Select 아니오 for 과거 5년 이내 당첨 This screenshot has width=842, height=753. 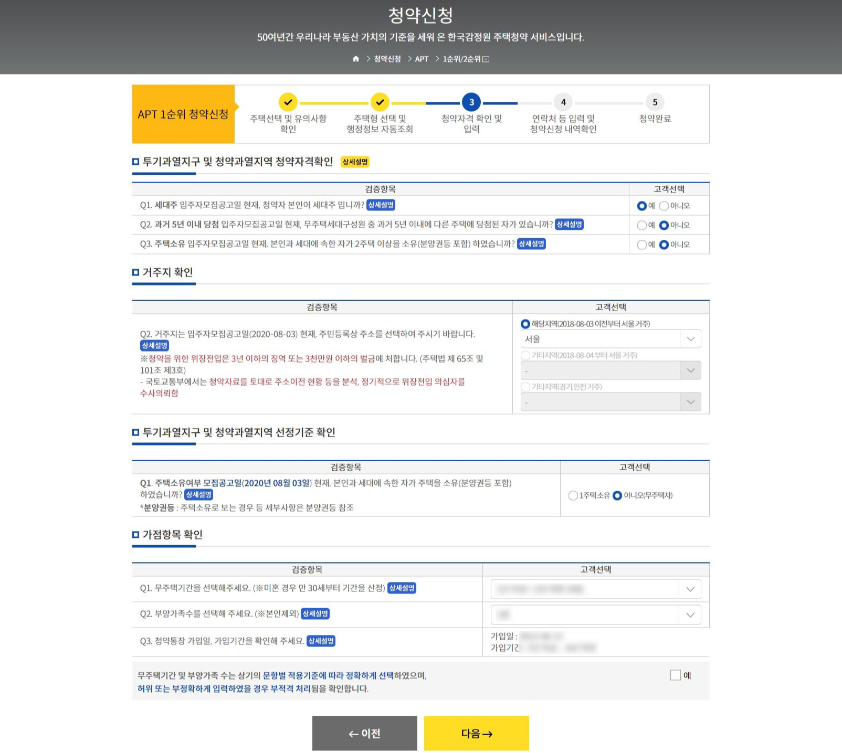(x=664, y=225)
